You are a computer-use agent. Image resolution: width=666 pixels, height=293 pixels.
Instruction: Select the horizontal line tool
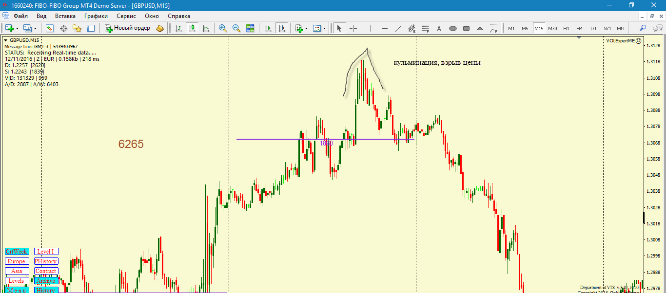[384, 28]
